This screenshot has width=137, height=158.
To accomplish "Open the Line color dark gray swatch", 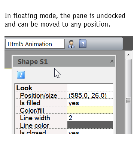I will (x=90, y=125).
